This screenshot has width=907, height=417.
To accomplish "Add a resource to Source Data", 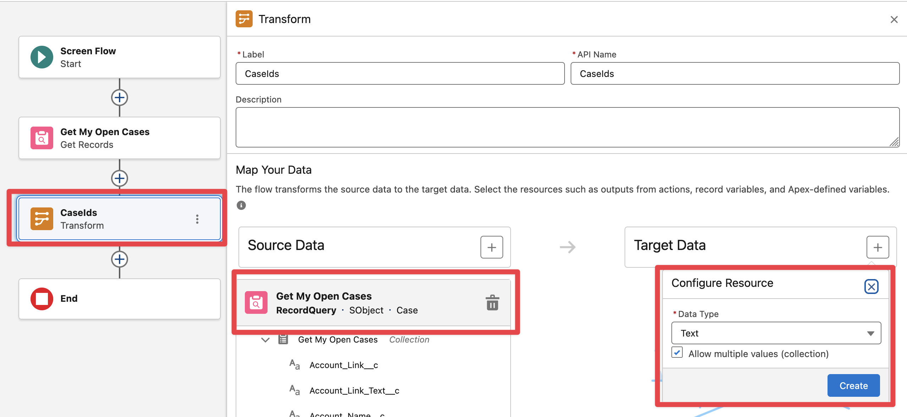I will click(491, 247).
